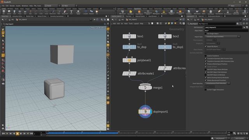249x140 pixels.
Task: Toggle Use Single Object checkbox
Action: (205, 34)
